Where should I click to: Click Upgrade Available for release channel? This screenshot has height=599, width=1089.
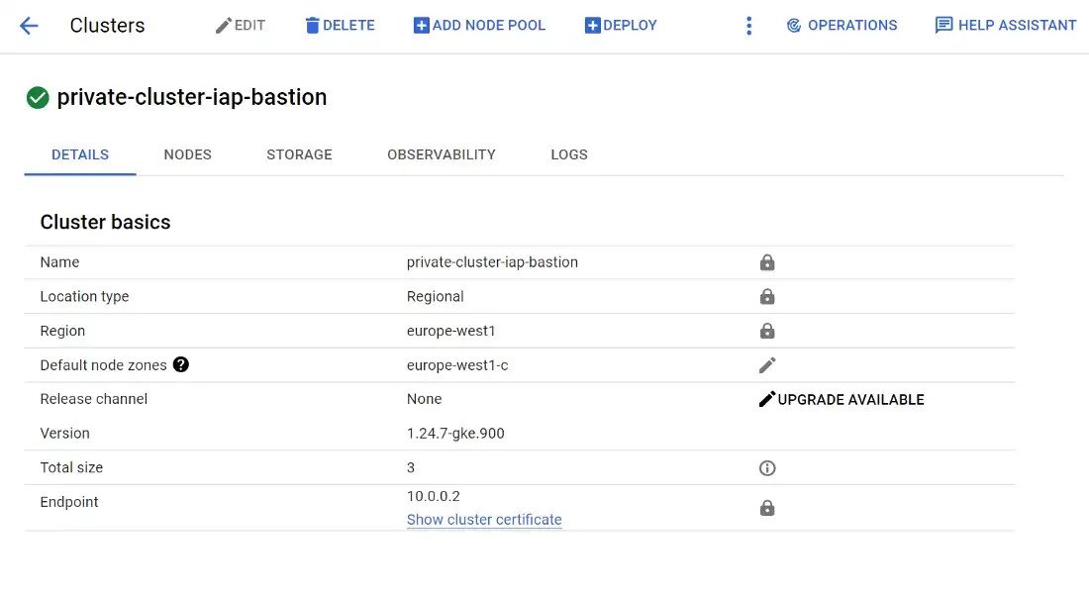pos(841,399)
